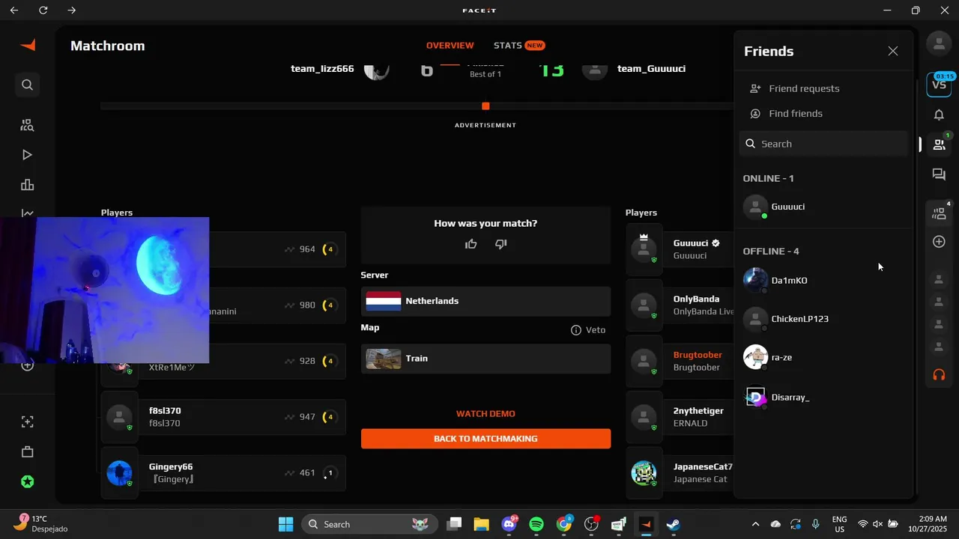Image resolution: width=959 pixels, height=539 pixels.
Task: Open the play matchmaking icon in left sidebar
Action: pyautogui.click(x=28, y=155)
